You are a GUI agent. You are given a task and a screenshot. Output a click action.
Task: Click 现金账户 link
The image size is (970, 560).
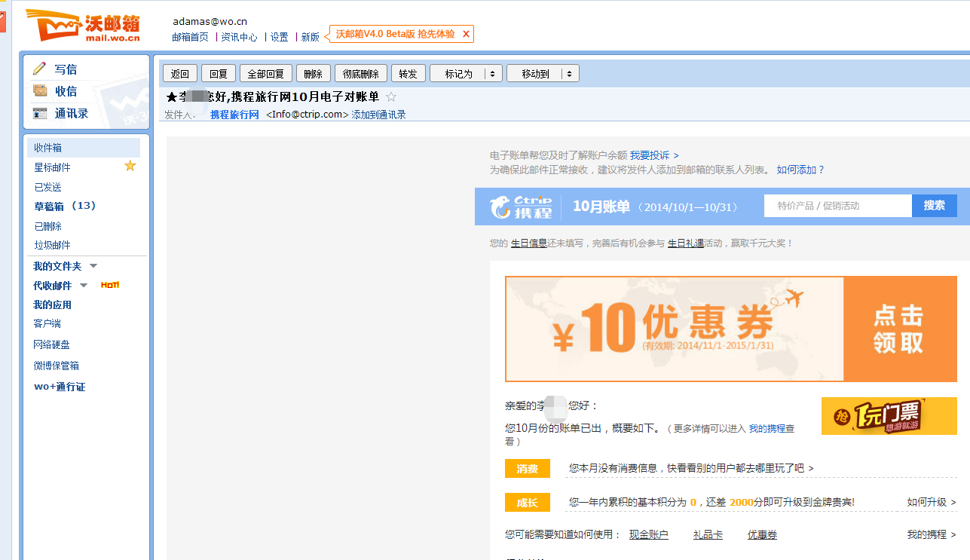[649, 534]
